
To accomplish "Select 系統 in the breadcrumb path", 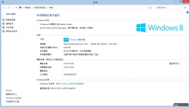I will [x=51, y=8].
